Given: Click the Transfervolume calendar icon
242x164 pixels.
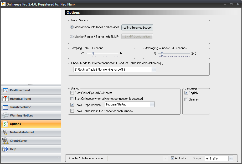Looking at the screenshot, I should (x=6, y=107).
